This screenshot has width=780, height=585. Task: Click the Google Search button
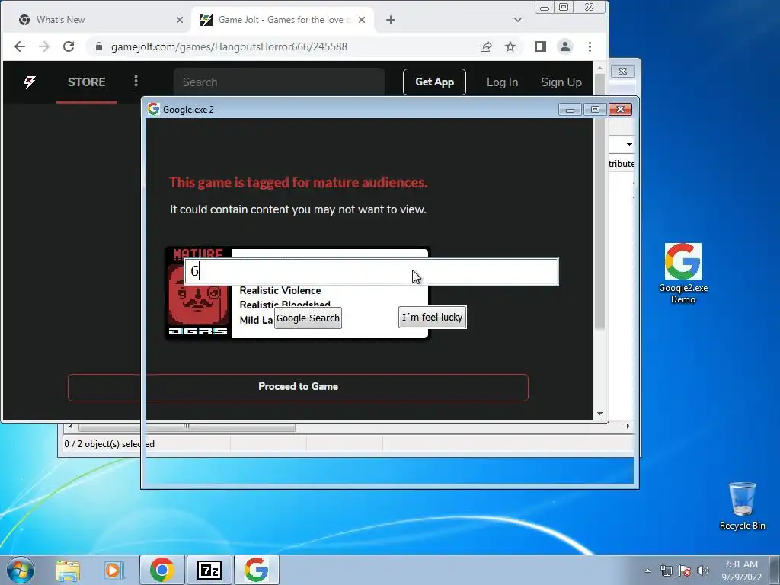(x=308, y=318)
